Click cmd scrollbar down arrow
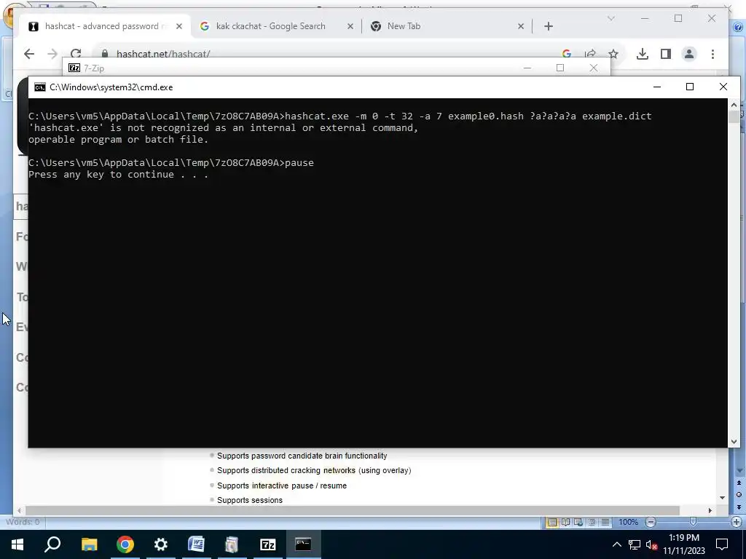Image resolution: width=746 pixels, height=559 pixels. (734, 442)
